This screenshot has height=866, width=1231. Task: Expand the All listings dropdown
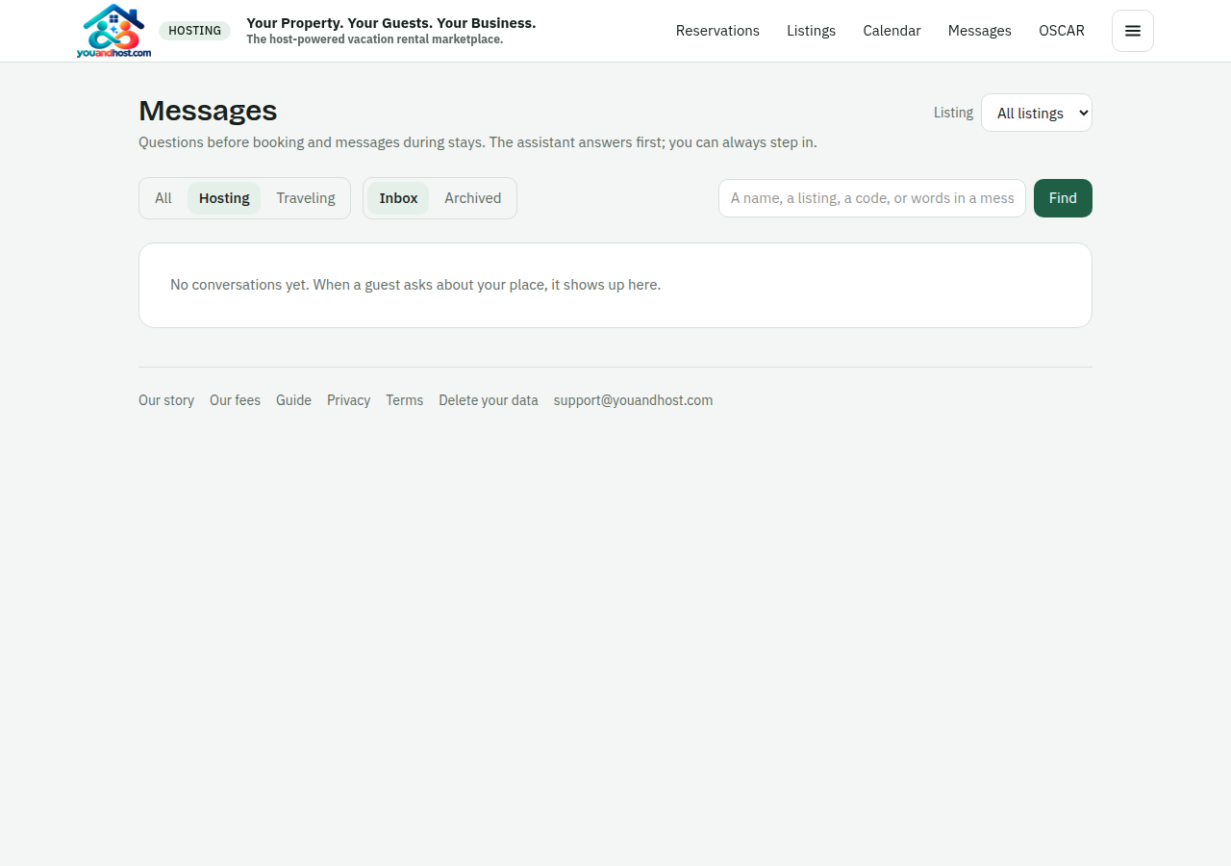[x=1037, y=113]
